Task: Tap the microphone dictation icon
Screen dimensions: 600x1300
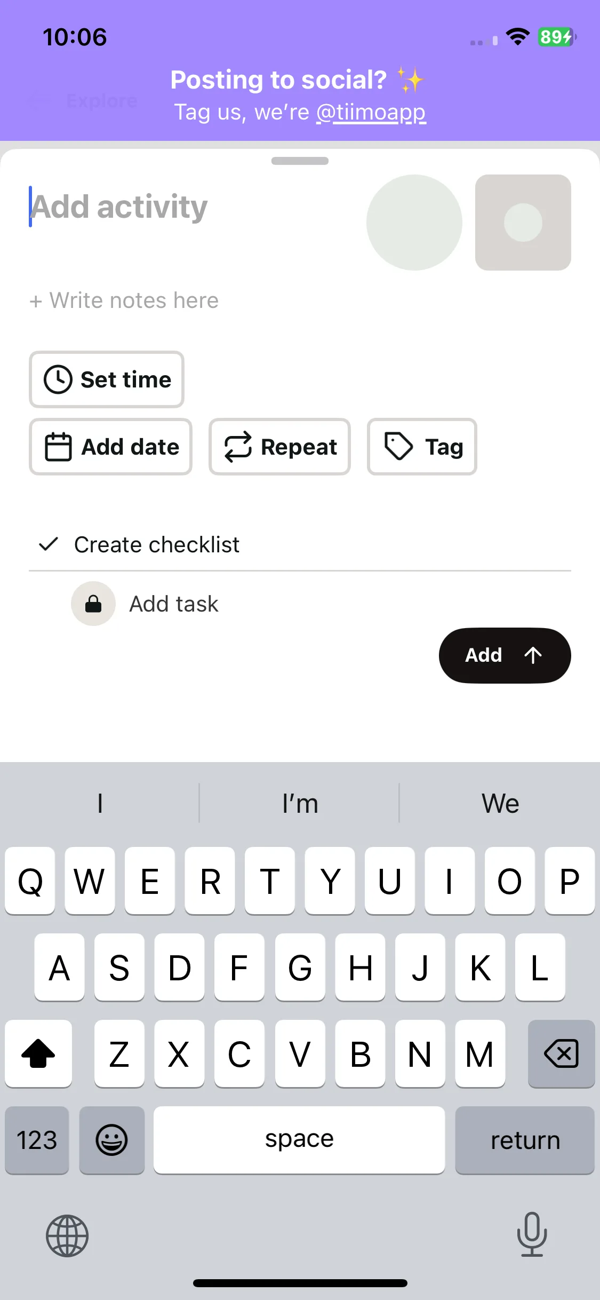Action: pyautogui.click(x=532, y=1234)
